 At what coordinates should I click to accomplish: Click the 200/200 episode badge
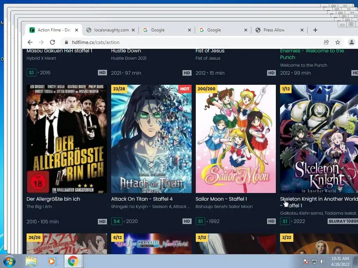click(x=206, y=89)
